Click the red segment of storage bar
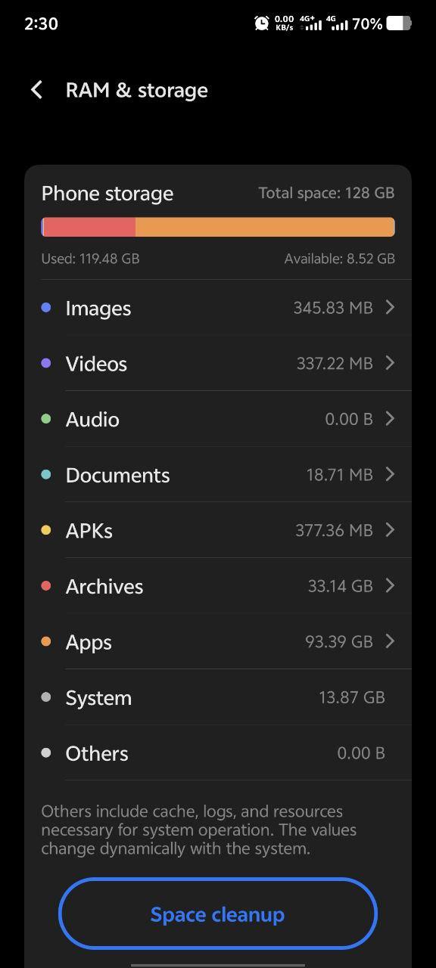Image resolution: width=436 pixels, height=968 pixels. point(89,227)
